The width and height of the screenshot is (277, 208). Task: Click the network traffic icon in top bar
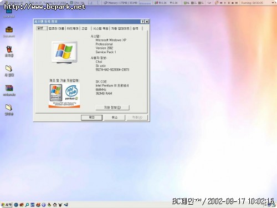[156, 3]
